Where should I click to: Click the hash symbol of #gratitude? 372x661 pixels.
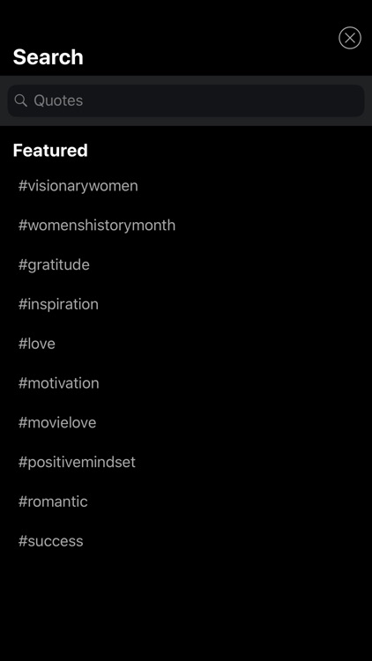23,264
